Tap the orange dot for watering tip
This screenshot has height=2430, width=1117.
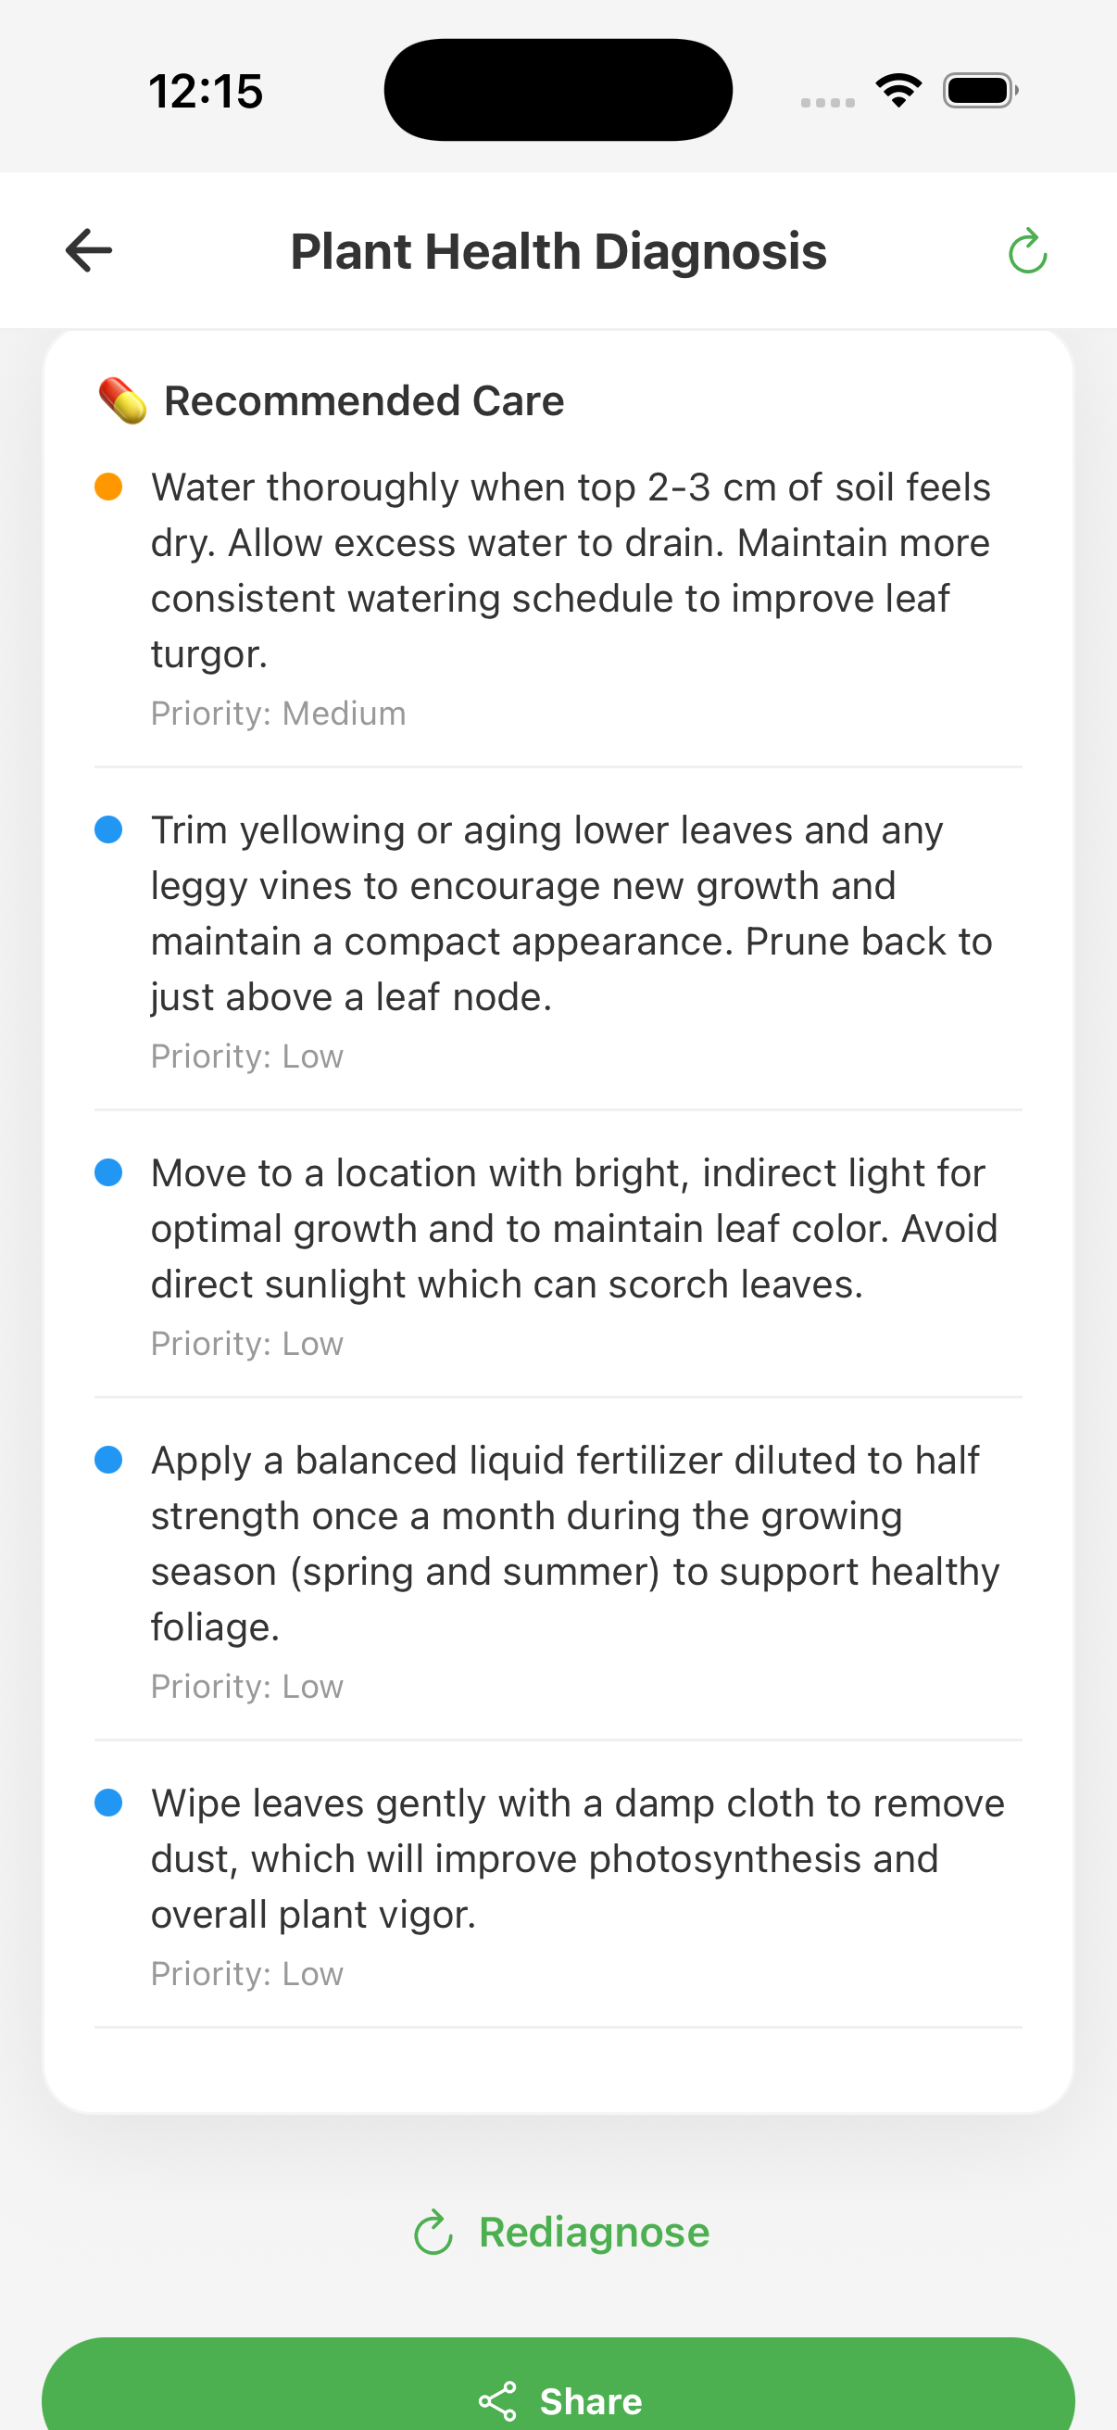(x=108, y=487)
